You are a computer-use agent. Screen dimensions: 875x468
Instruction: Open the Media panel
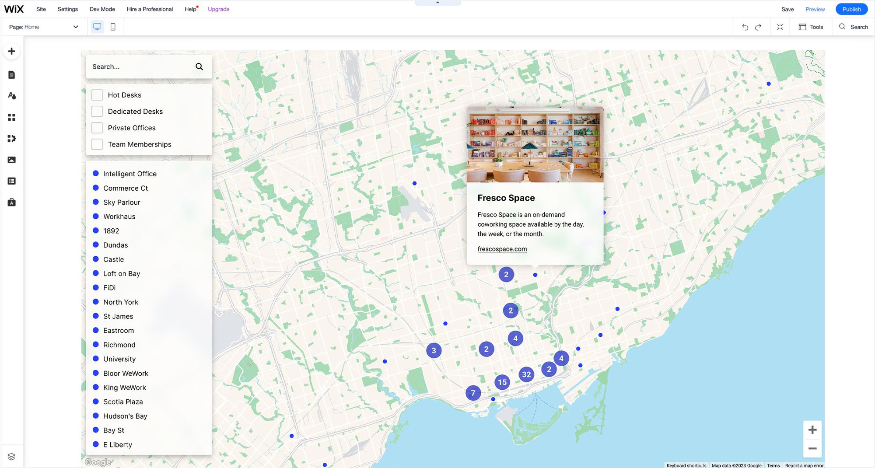pyautogui.click(x=11, y=160)
